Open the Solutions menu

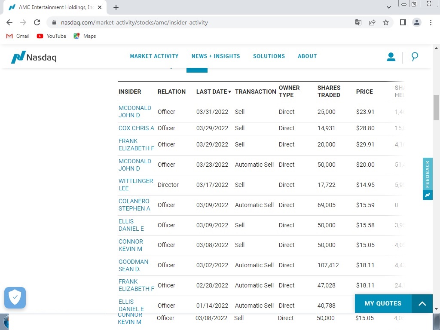269,56
